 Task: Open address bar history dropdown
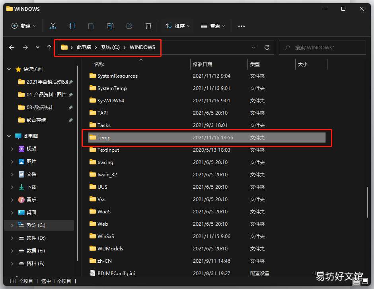tap(253, 47)
